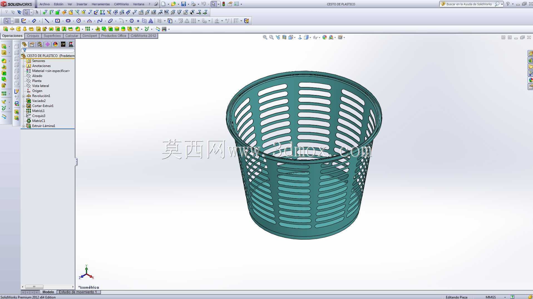Open the CAMWorks menu
Screen dimensions: 533x299
pyautogui.click(x=121, y=4)
